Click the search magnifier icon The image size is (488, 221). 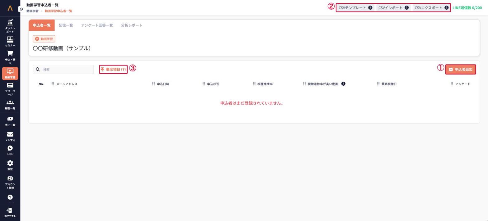(38, 70)
